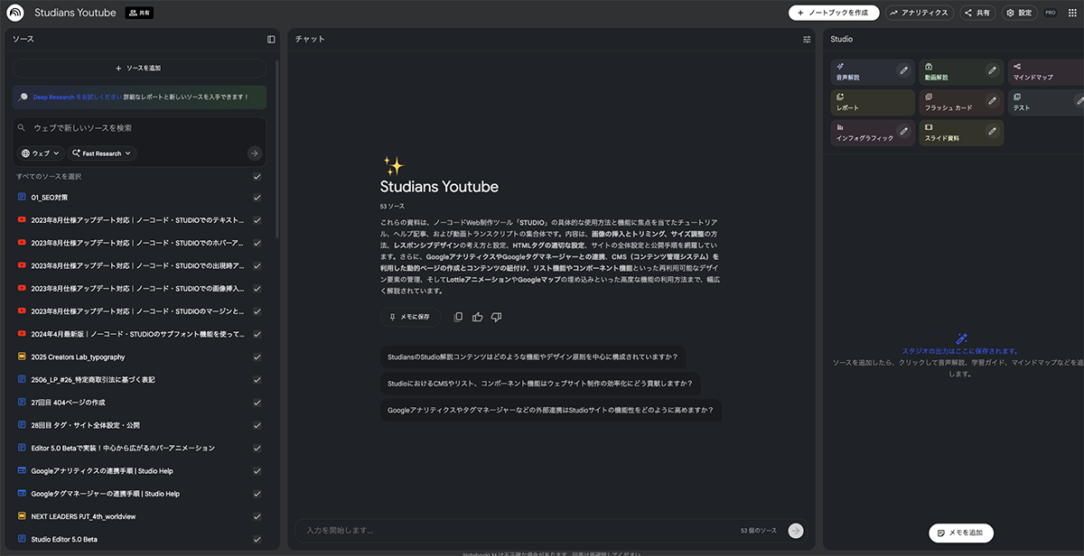Open chat settings with the sliders icon

tap(807, 38)
